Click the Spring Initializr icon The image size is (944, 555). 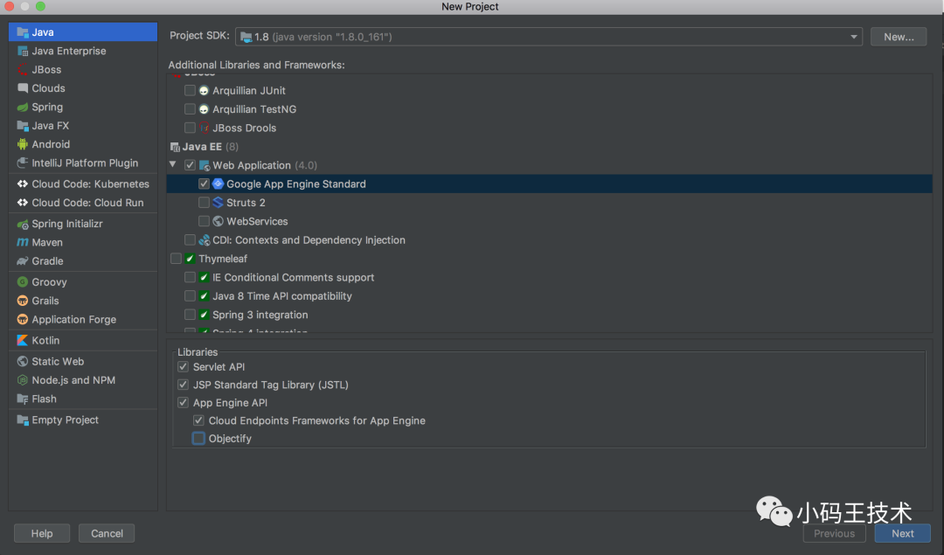[x=23, y=224]
